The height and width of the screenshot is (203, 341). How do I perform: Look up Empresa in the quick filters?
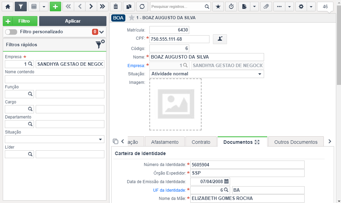coord(30,64)
